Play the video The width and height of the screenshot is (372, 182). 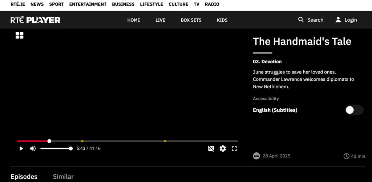click(21, 148)
